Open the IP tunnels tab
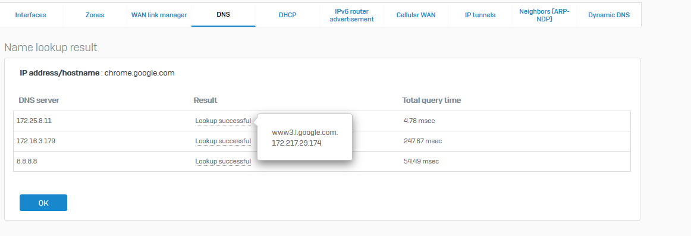Viewport: 691px width, 236px height. pos(480,15)
